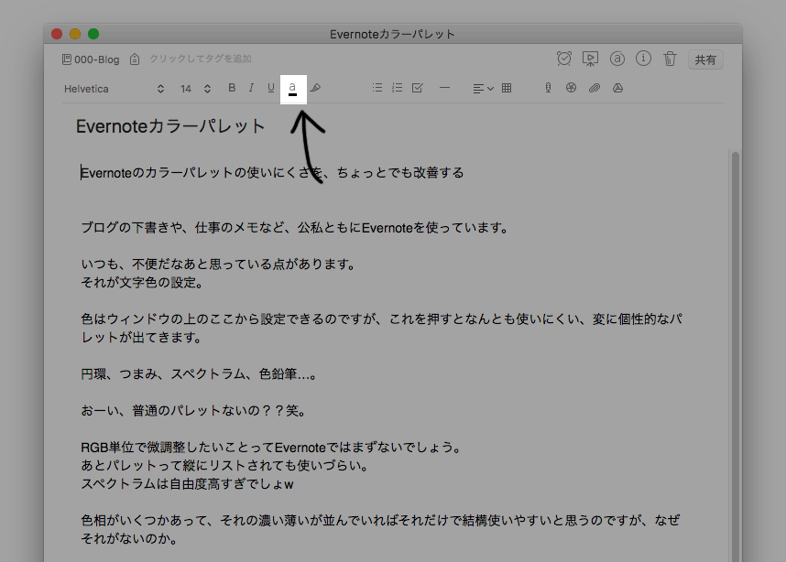Insert a table
The image size is (786, 562).
[507, 88]
